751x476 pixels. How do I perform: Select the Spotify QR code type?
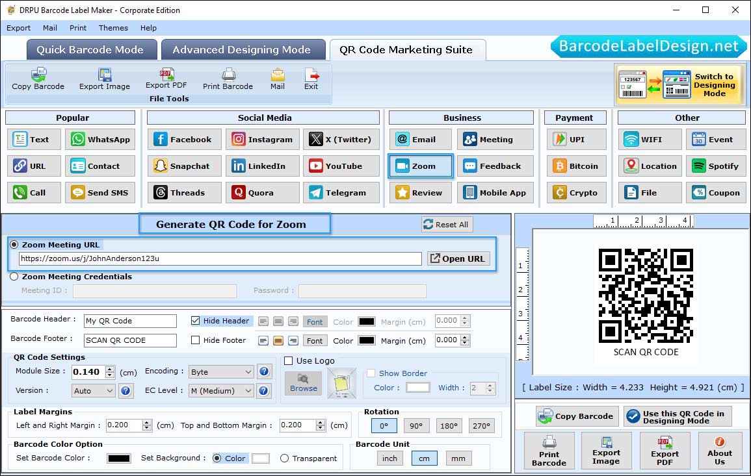tap(716, 166)
